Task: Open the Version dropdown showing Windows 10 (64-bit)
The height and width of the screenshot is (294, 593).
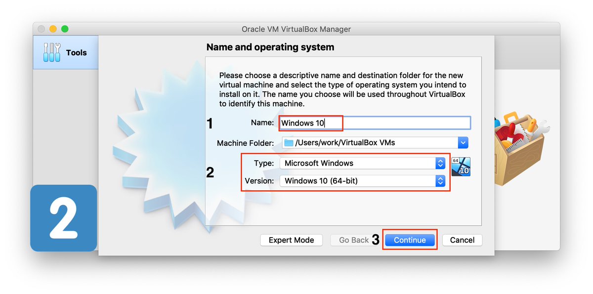Action: [x=362, y=181]
